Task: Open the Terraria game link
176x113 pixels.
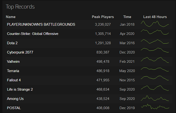Action: click(13, 71)
